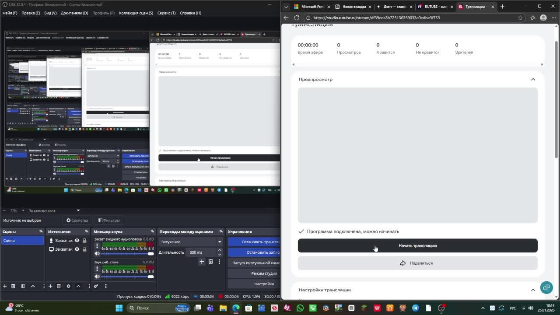The height and width of the screenshot is (315, 560).
Task: Open preview scaling По размеру окна dropdown
Action: pyautogui.click(x=54, y=210)
